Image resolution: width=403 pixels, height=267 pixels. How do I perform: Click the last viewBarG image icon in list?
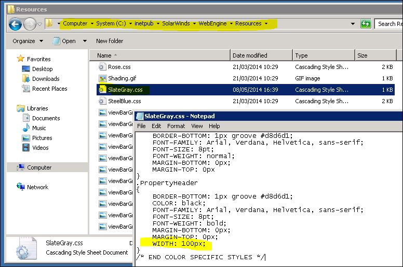pyautogui.click(x=103, y=227)
